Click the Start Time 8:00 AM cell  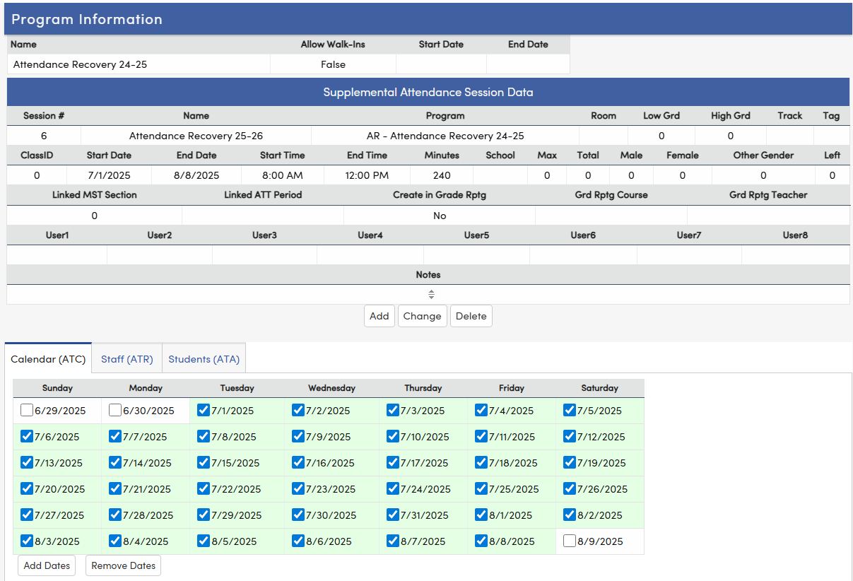click(283, 175)
